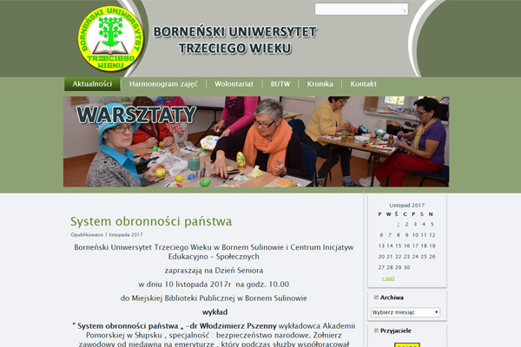Image resolution: width=521 pixels, height=347 pixels.
Task: Go to the Wolontariat menu item
Action: point(234,84)
